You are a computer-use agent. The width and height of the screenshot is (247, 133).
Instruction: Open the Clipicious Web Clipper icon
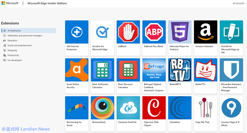tap(154, 108)
